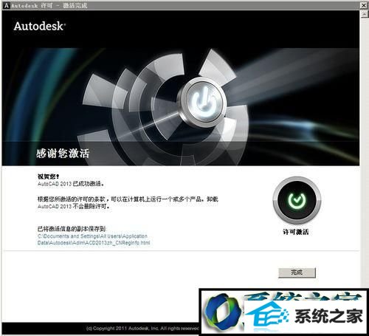Screen dimensions: 369x336
Task: Open the ACD2013zh_CNRegInfo.html file path link
Action: click(x=94, y=239)
